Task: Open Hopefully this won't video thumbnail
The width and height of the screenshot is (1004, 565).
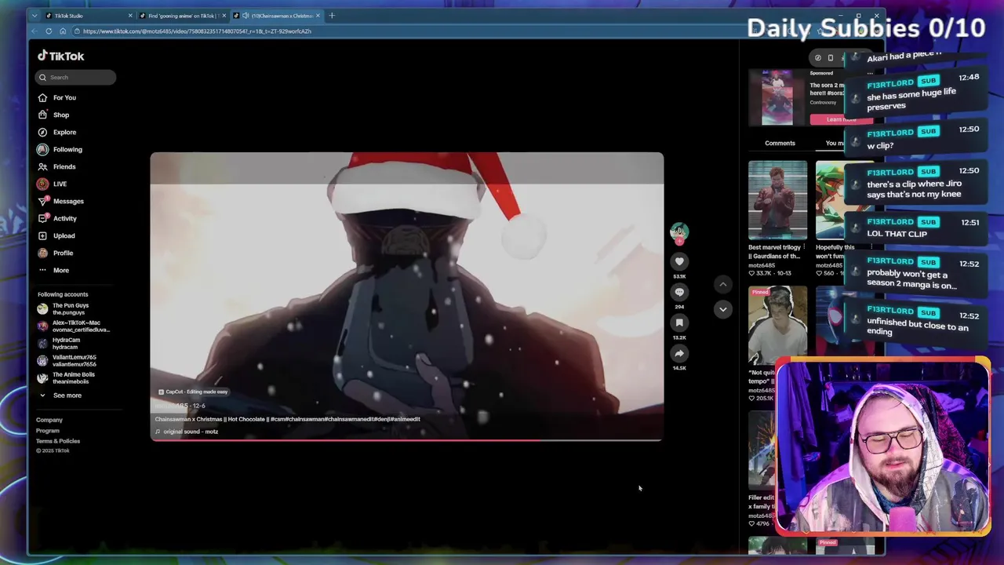Action: point(844,200)
